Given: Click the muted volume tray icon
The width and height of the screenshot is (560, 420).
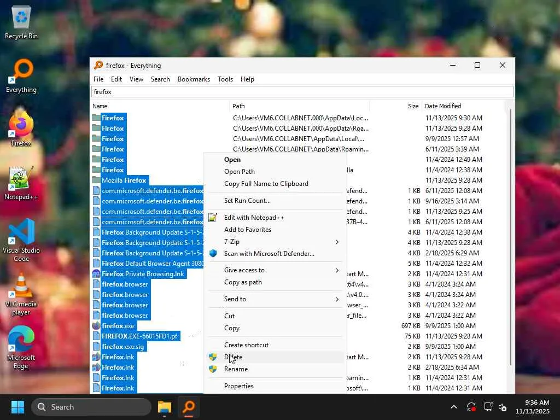Looking at the screenshot, I should coord(503,407).
